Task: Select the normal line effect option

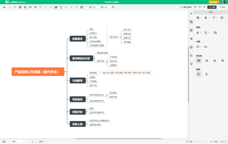Action: click(x=199, y=74)
